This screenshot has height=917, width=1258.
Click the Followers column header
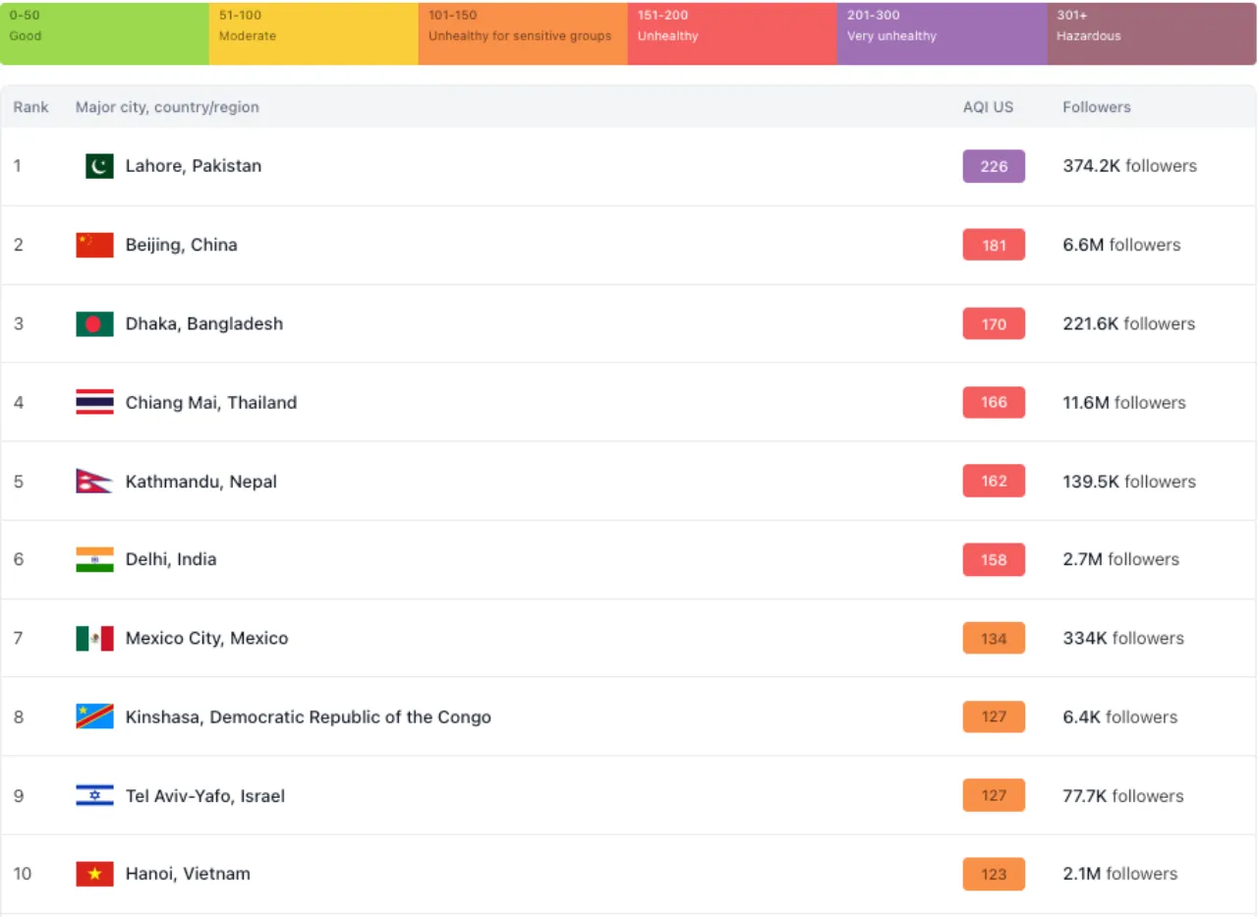[1096, 107]
